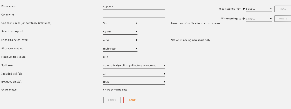Viewport: 291px width, 109px height.
Task: Click the Share name field containing appdata
Action: click(x=134, y=6)
